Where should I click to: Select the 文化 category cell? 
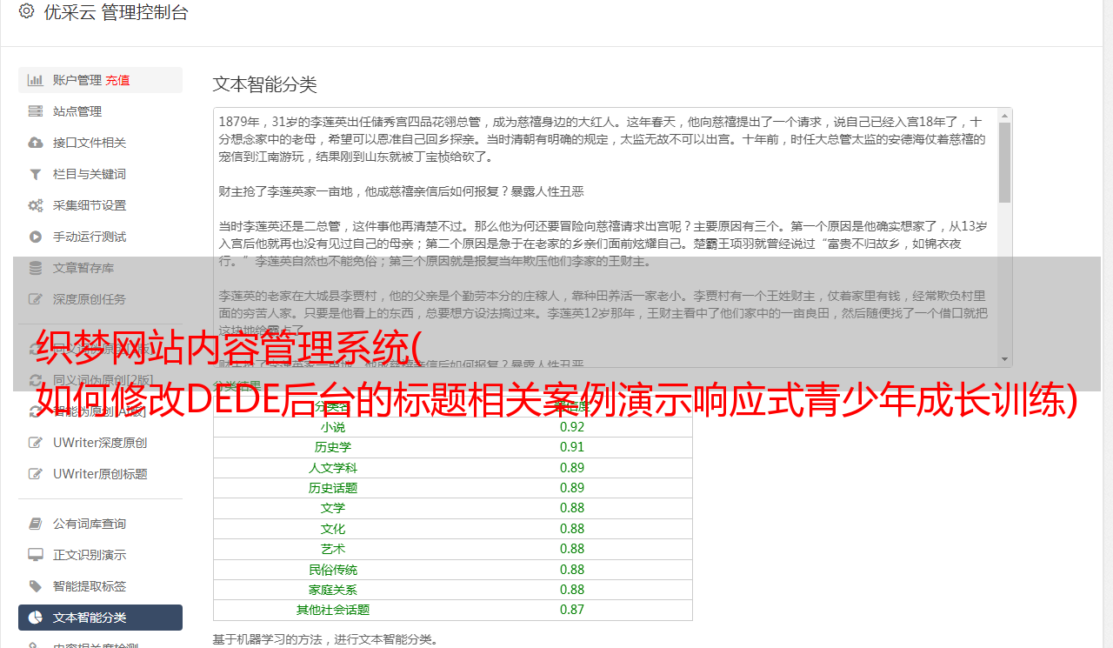(x=333, y=529)
